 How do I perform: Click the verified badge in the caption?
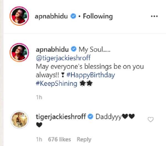click(x=73, y=50)
